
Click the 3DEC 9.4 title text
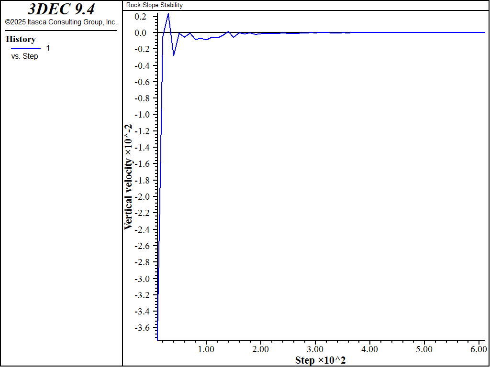pyautogui.click(x=61, y=10)
